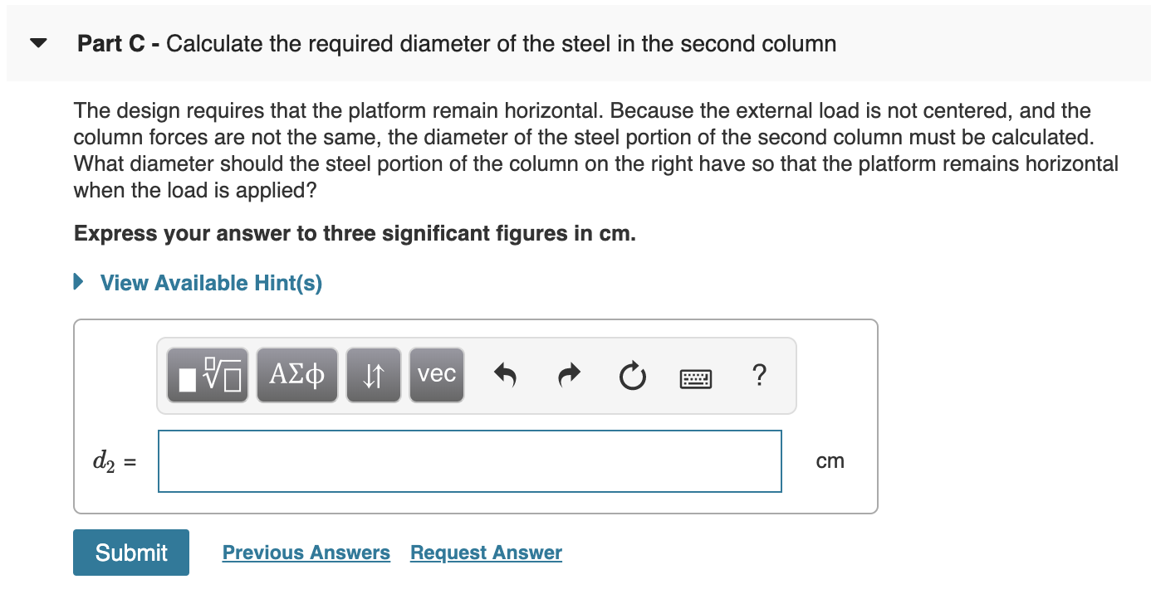The image size is (1151, 594).
Task: Click the redo arrow in the equation toolbar
Action: tap(569, 375)
